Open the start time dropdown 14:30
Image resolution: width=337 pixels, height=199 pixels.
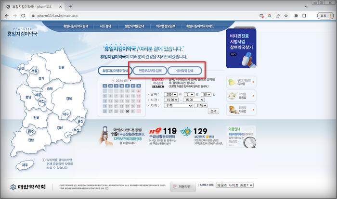pos(171,100)
